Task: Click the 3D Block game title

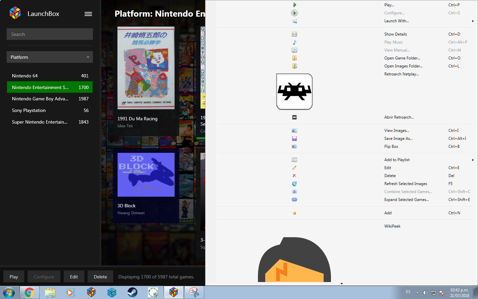Action: (126, 206)
